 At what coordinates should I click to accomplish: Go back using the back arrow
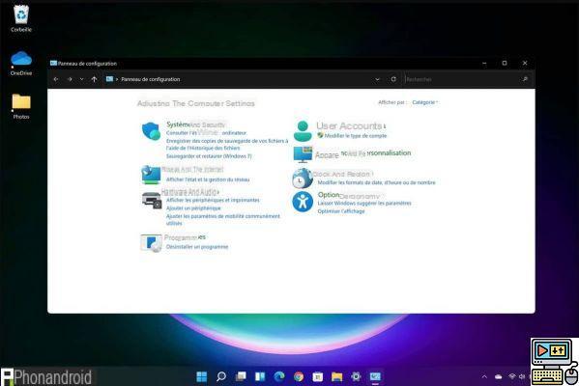[x=56, y=79]
